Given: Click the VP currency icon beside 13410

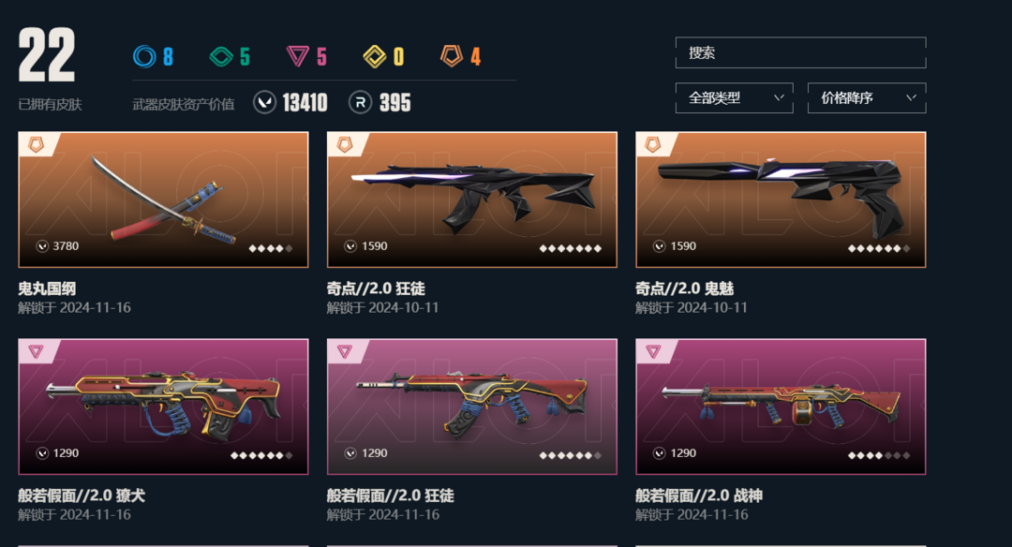Looking at the screenshot, I should coord(264,103).
